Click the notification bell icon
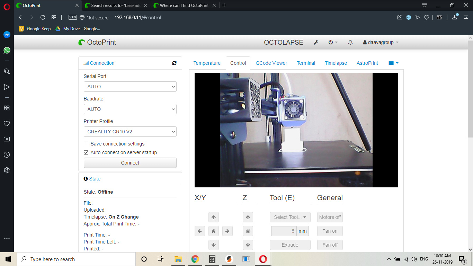 350,42
